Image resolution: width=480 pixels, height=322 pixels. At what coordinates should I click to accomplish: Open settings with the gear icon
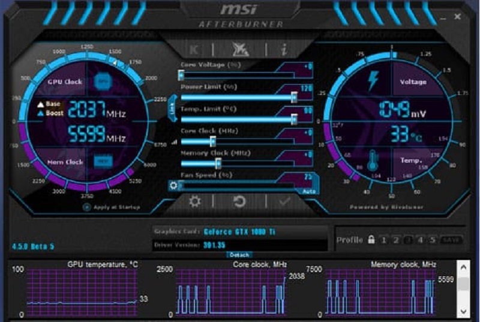tap(194, 201)
